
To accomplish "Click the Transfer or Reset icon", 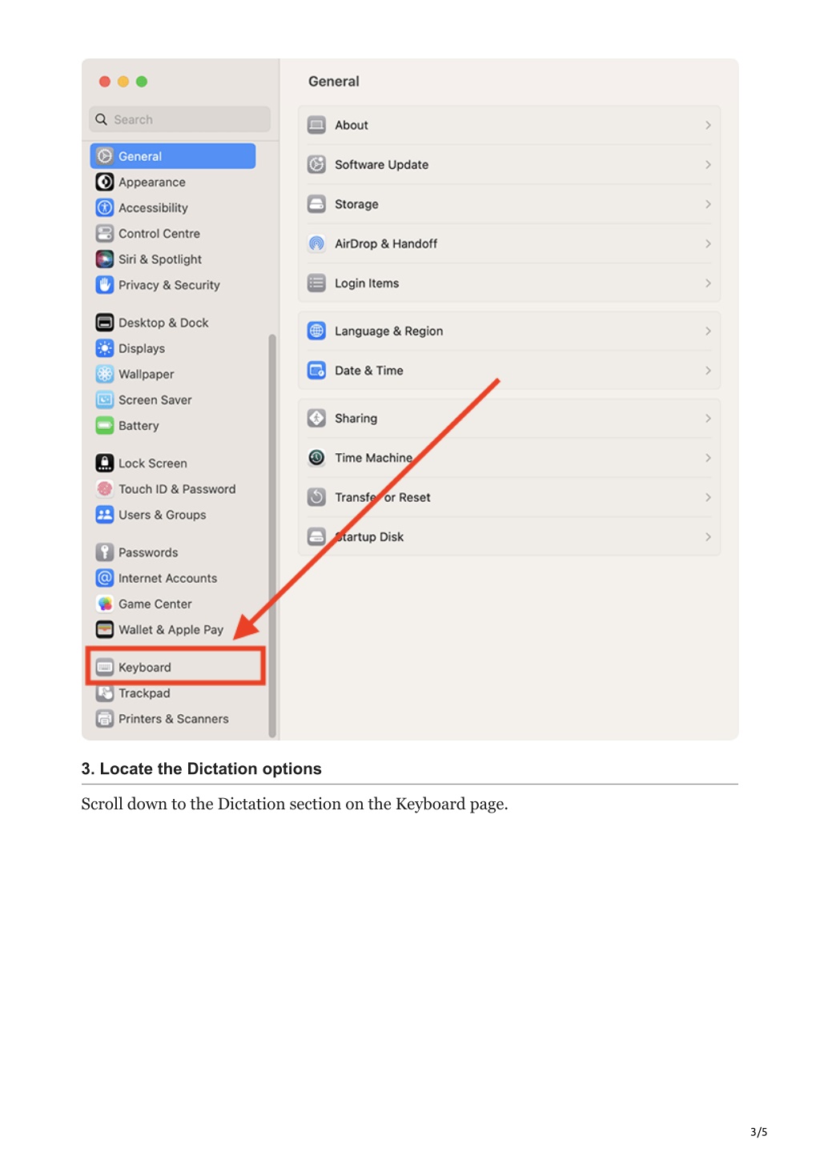I will (x=317, y=497).
